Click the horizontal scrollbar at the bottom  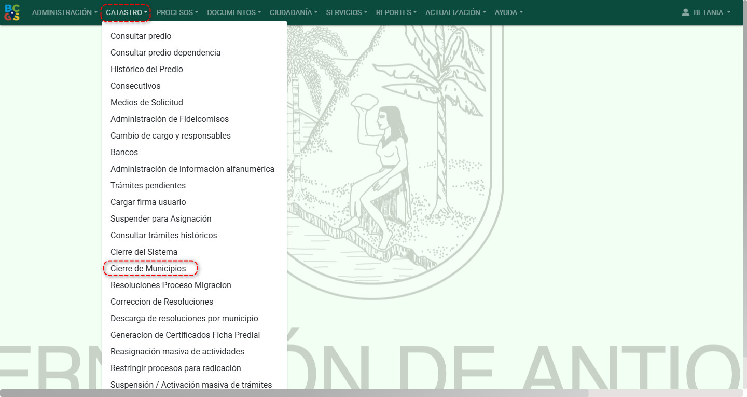tap(294, 393)
